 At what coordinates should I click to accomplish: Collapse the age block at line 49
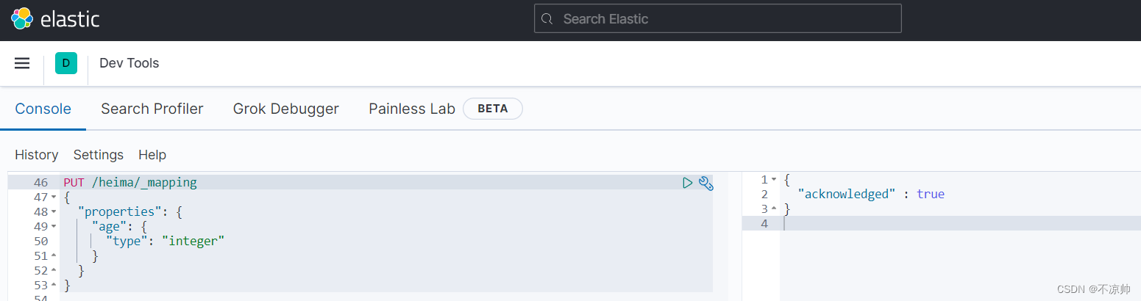pos(54,227)
